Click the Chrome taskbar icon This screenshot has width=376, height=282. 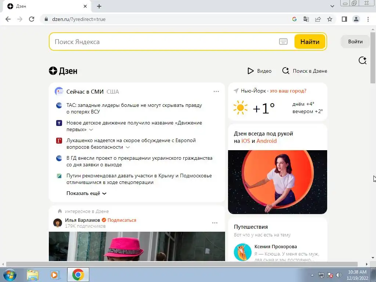tap(78, 275)
